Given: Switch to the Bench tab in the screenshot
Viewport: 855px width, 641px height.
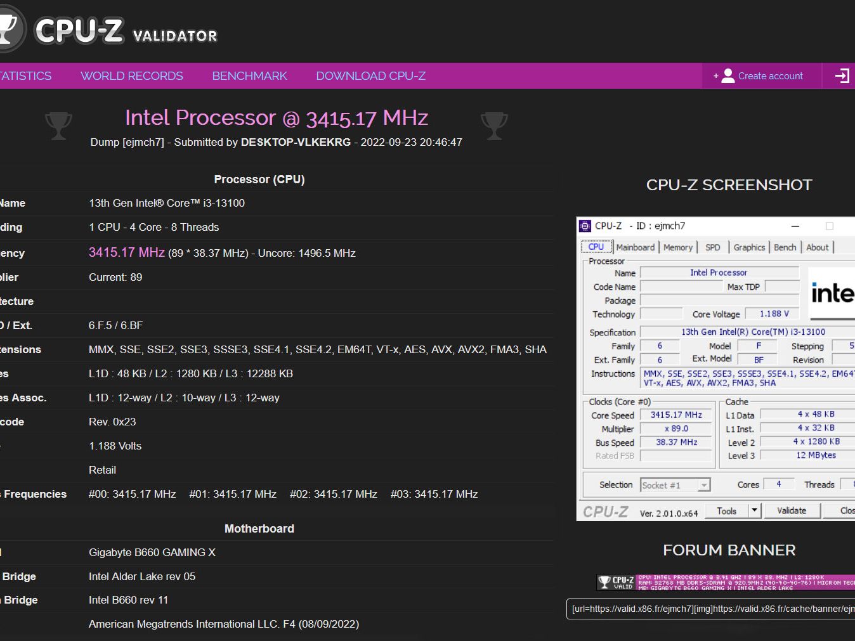Looking at the screenshot, I should pyautogui.click(x=785, y=247).
